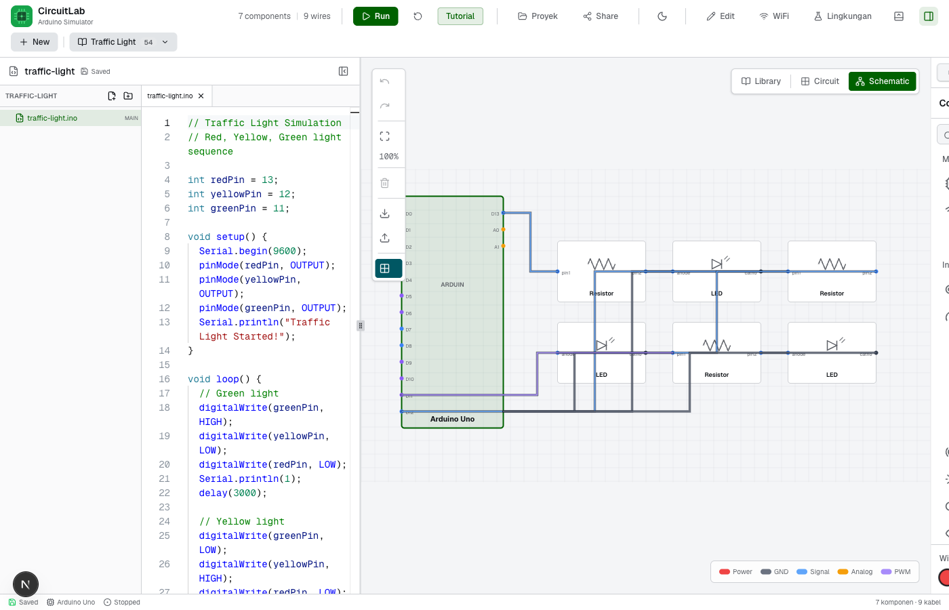Click the traffic-light project title

[49, 71]
